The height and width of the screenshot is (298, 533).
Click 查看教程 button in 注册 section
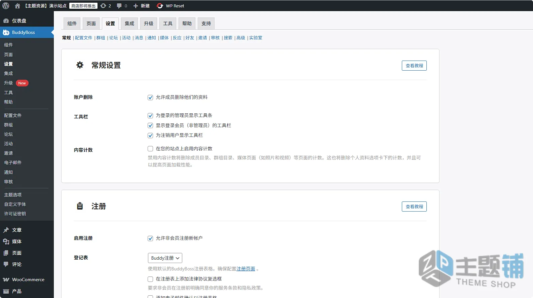(414, 207)
